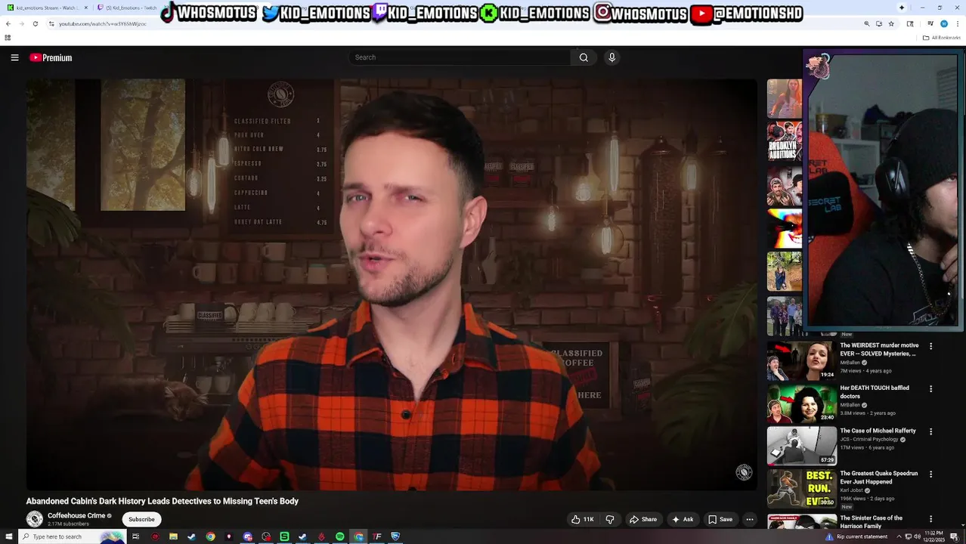The width and height of the screenshot is (966, 544).
Task: Open more actions ellipsis below the video
Action: pyautogui.click(x=749, y=519)
